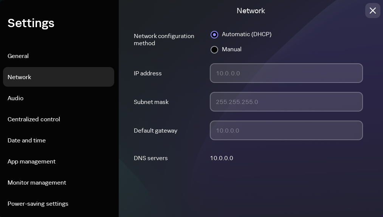Screen dimensions: 383x217
Task: Click the Network configuration method label
Action: (x=164, y=40)
